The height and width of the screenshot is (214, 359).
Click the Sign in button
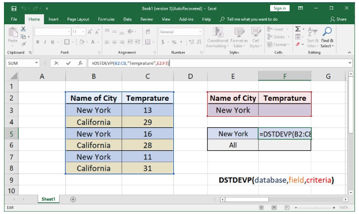click(280, 8)
